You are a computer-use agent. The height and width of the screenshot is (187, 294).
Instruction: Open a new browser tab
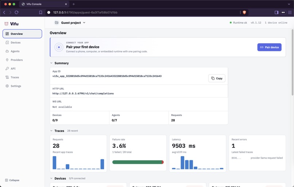coord(74,4)
